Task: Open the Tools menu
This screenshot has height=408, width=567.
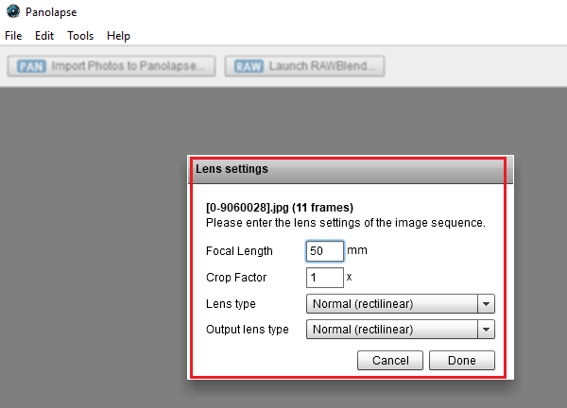Action: tap(80, 36)
